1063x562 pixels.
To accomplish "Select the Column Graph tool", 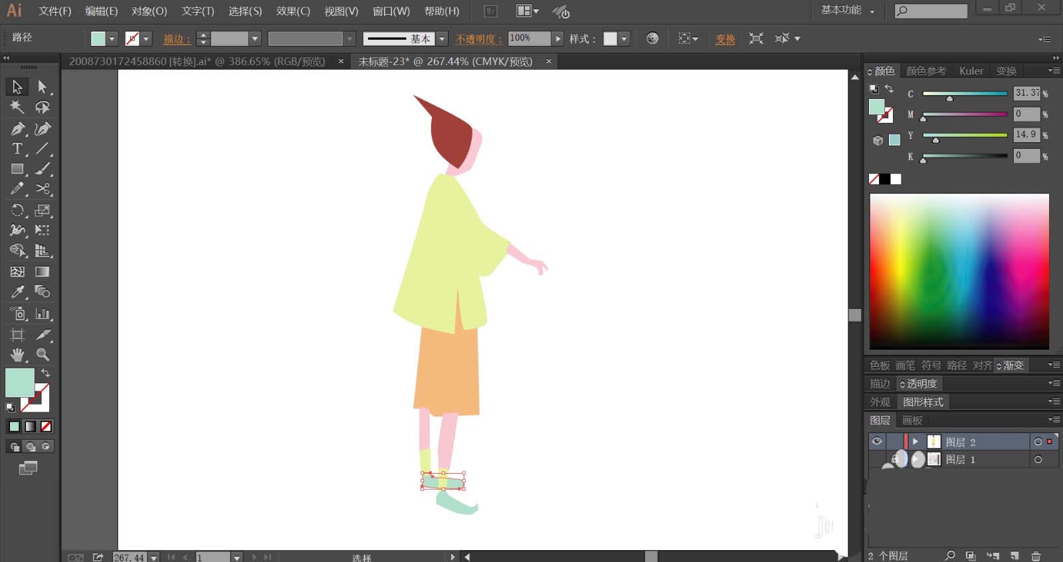I will point(43,314).
